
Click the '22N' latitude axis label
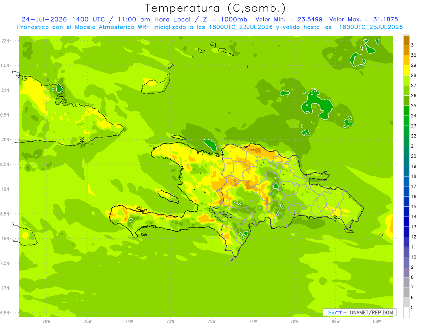(6, 40)
